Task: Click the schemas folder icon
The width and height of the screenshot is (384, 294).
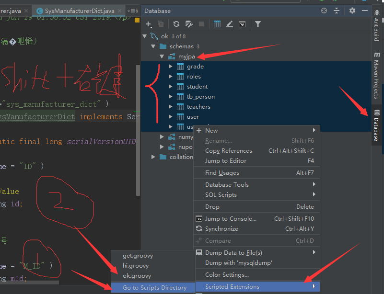Action: tap(163, 46)
